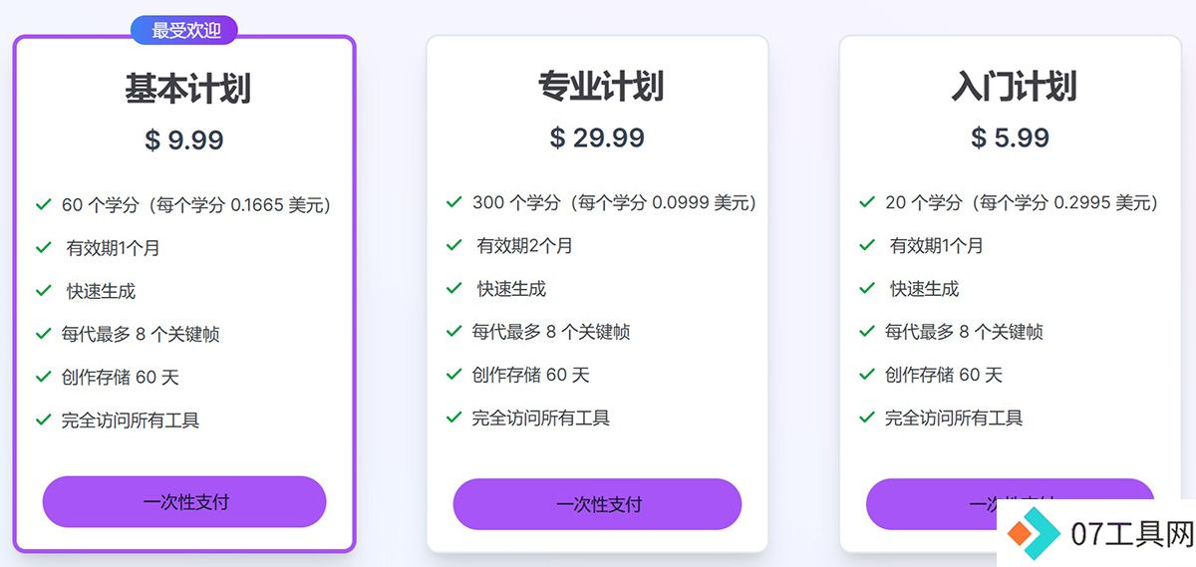Click the $ 5.99 price
Viewport: 1196px width, 567px height.
coord(1011,138)
